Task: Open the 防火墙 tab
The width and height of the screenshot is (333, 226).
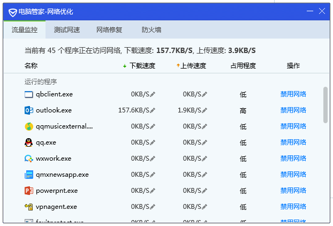Action: pyautogui.click(x=152, y=30)
